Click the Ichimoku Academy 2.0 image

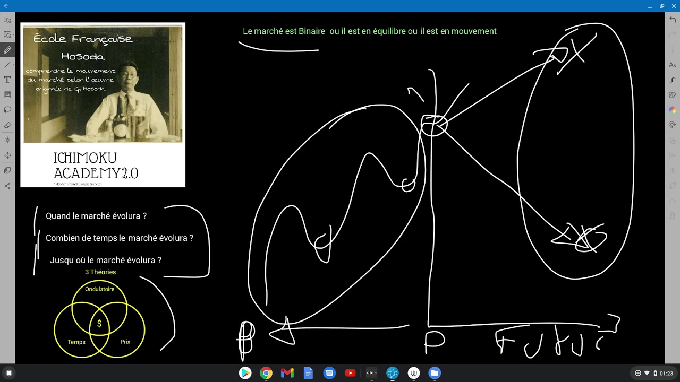[x=103, y=105]
